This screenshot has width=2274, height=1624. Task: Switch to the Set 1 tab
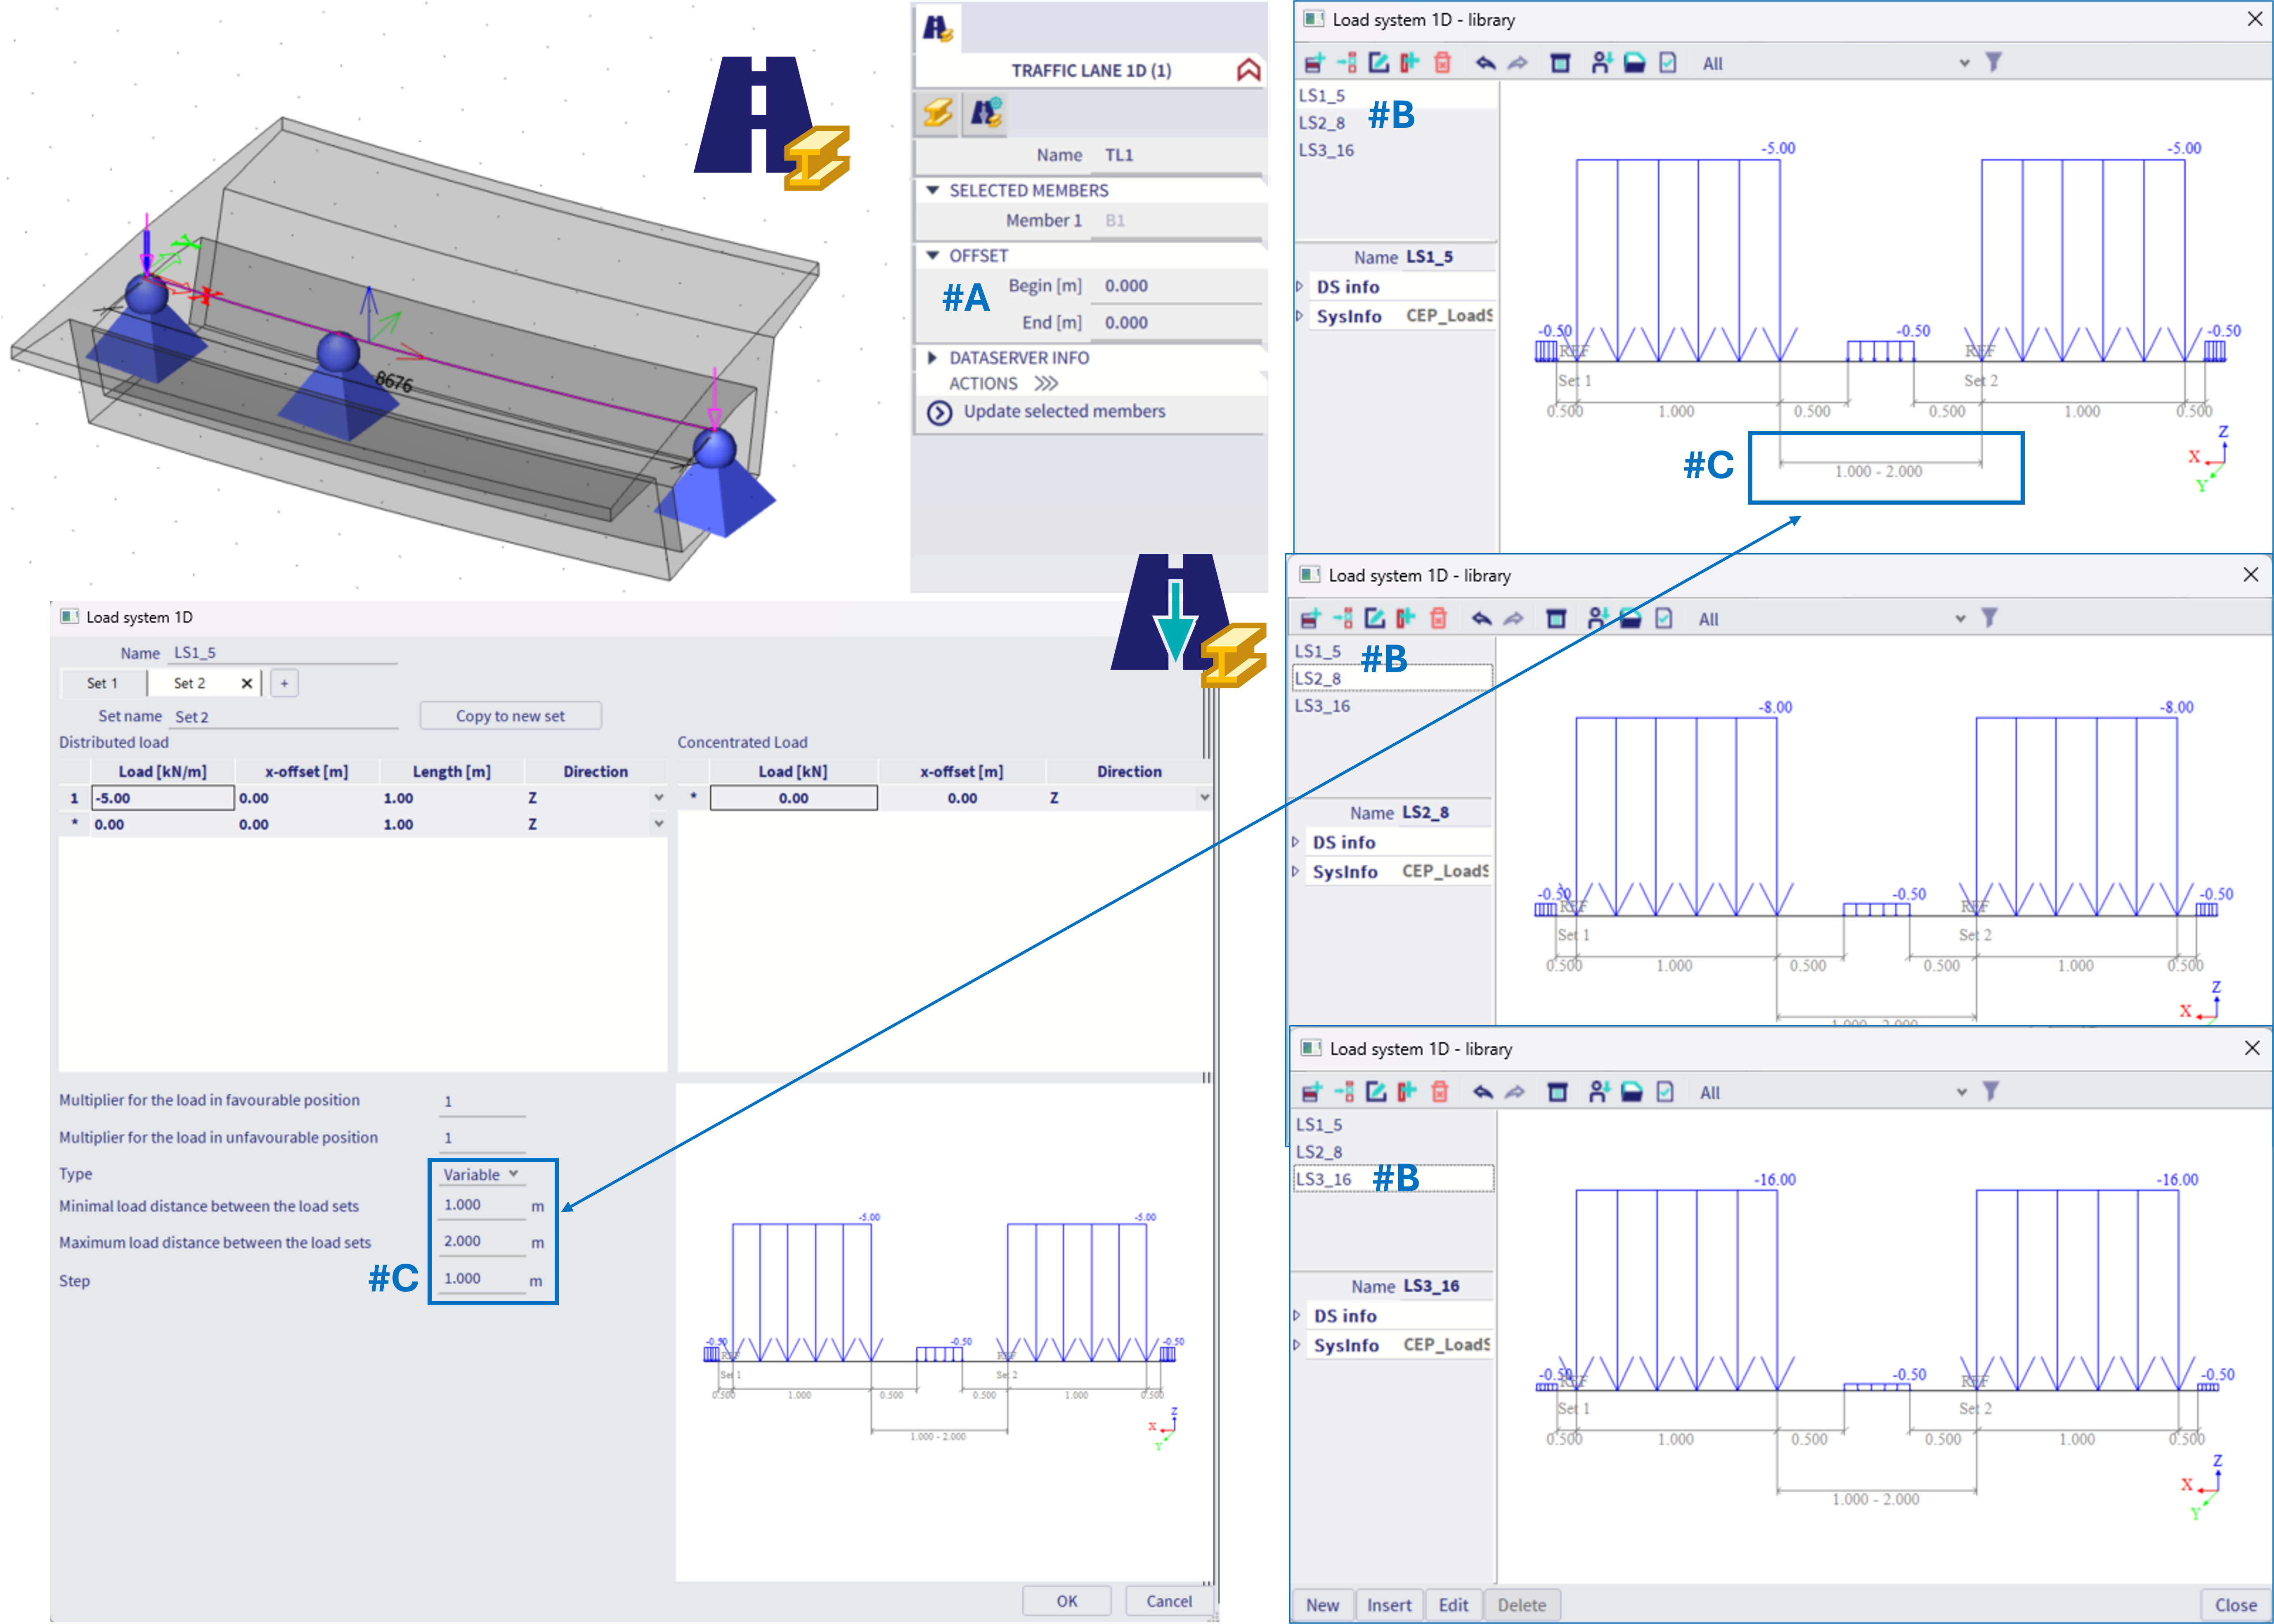pyautogui.click(x=102, y=683)
